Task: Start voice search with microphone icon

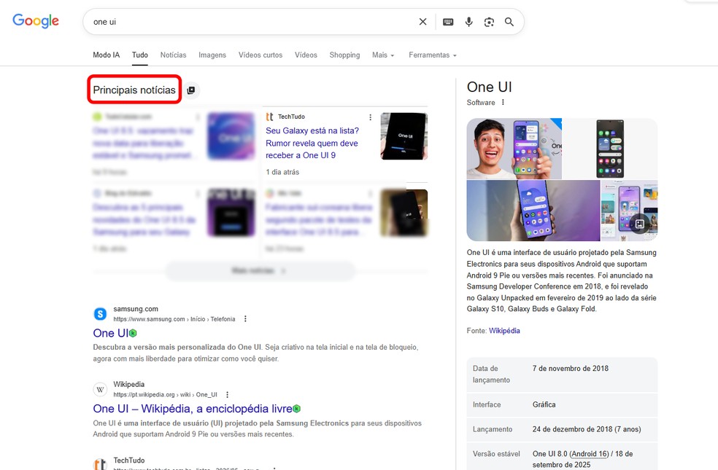Action: click(x=469, y=22)
